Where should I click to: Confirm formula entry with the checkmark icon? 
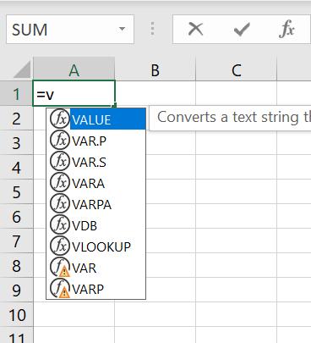coord(242,30)
